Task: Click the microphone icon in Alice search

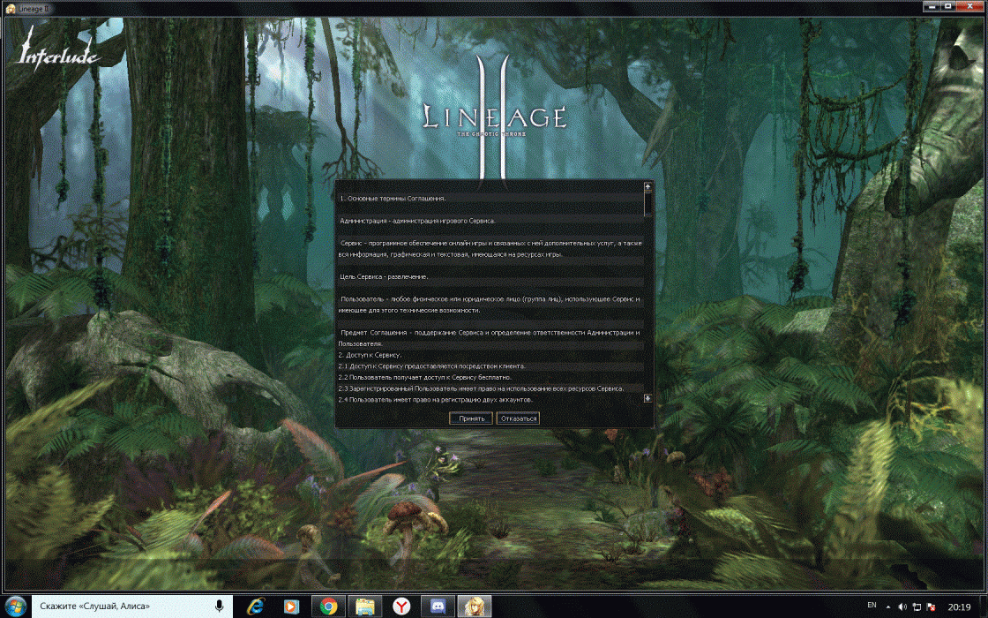Action: point(218,607)
